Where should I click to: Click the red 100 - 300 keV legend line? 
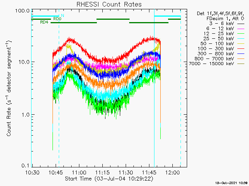pos(241,49)
